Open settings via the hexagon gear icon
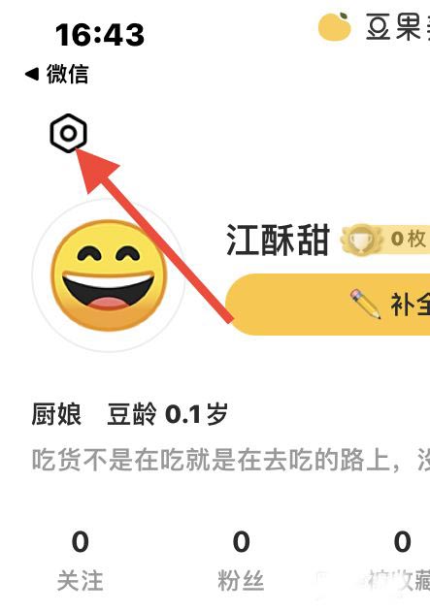 point(68,134)
